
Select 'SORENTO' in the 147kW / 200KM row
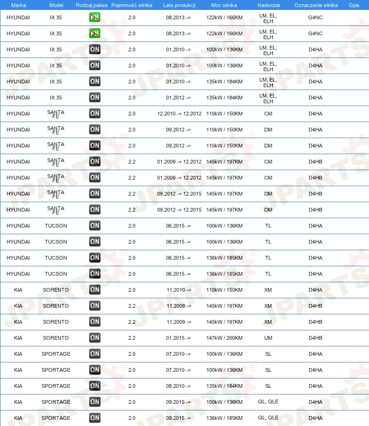(56, 338)
